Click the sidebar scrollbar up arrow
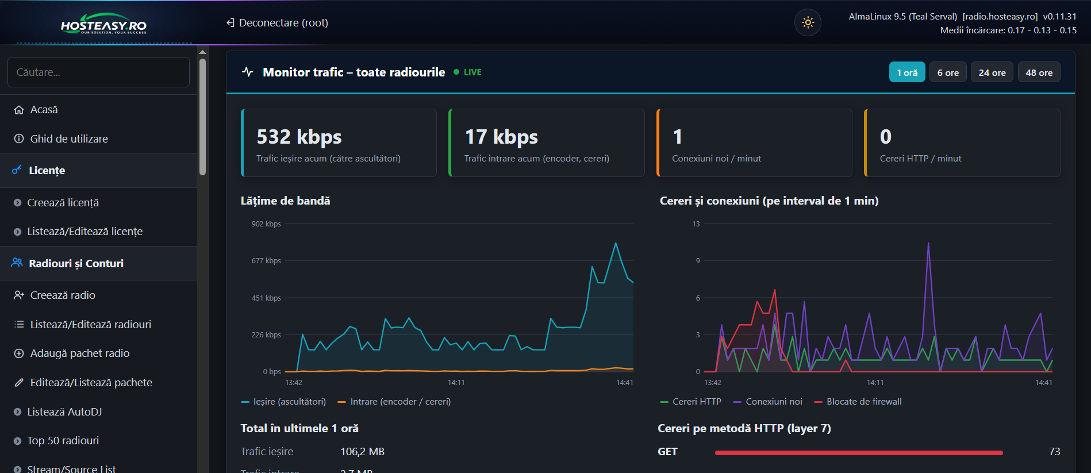Viewport: 1091px width, 473px height. (x=202, y=52)
